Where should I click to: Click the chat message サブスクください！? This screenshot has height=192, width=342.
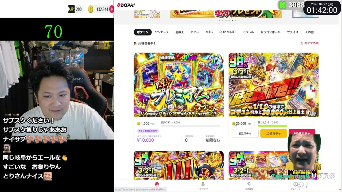[x=28, y=121]
